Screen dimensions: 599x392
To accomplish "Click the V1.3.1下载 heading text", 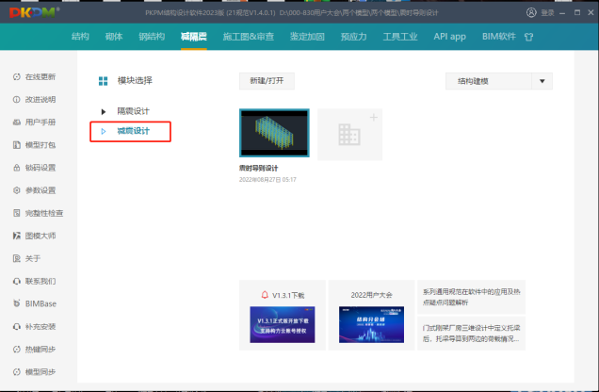I will coord(288,295).
